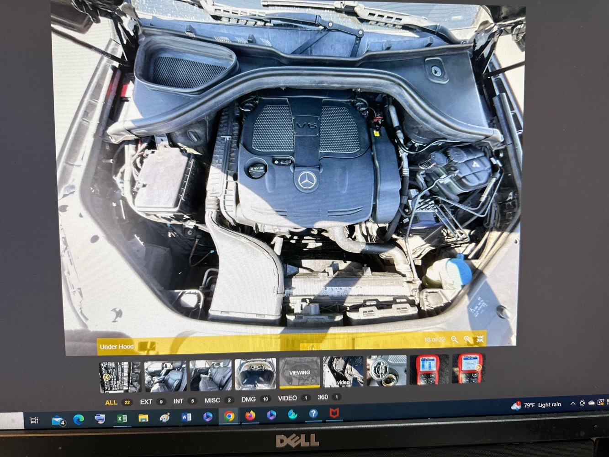Open the front seat interior thumbnail
Viewport: 609px width, 457px height.
tap(165, 377)
